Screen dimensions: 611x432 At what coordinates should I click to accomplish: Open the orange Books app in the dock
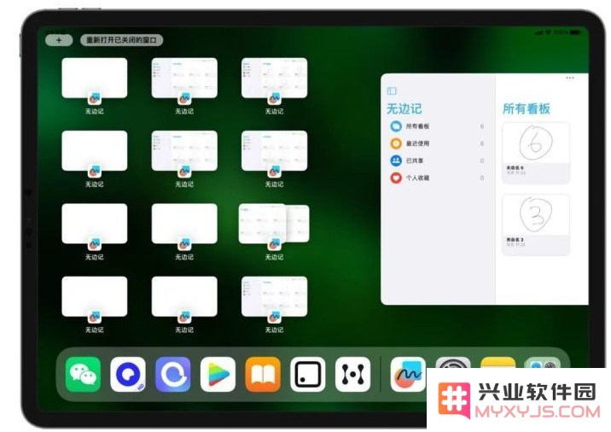pyautogui.click(x=263, y=374)
